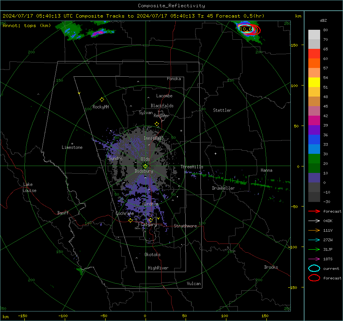Click the light gray swatch below 80 dBZ
Image resolution: width=343 pixels, height=321 pixels.
pyautogui.click(x=314, y=35)
